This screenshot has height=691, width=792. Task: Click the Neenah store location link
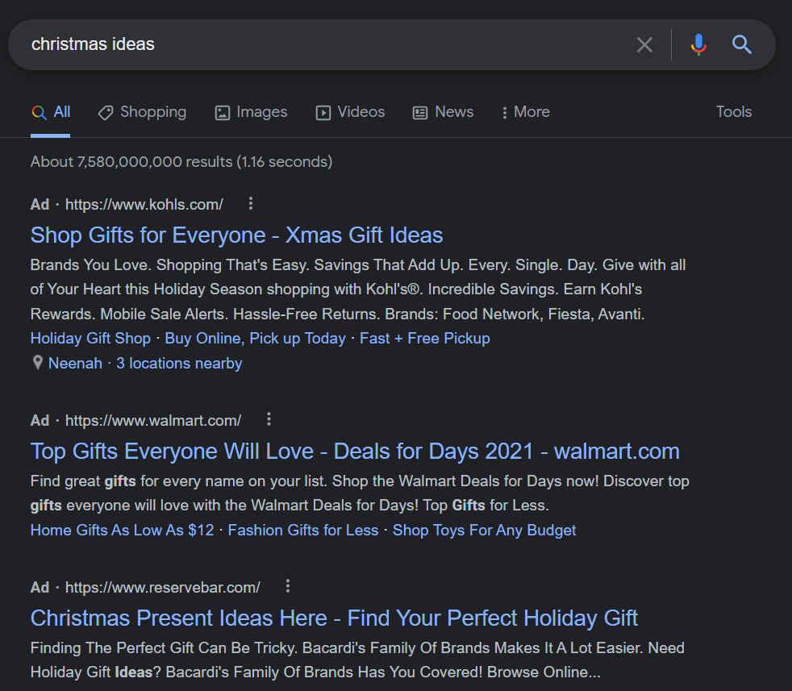pos(75,363)
